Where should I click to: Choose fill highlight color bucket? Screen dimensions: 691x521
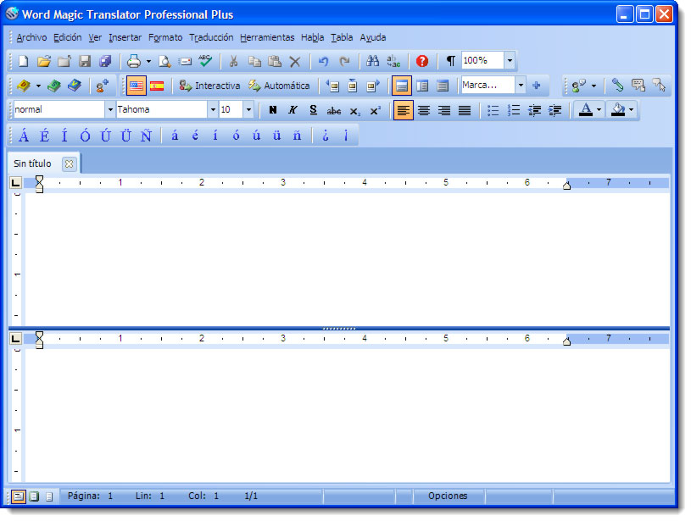coord(618,109)
